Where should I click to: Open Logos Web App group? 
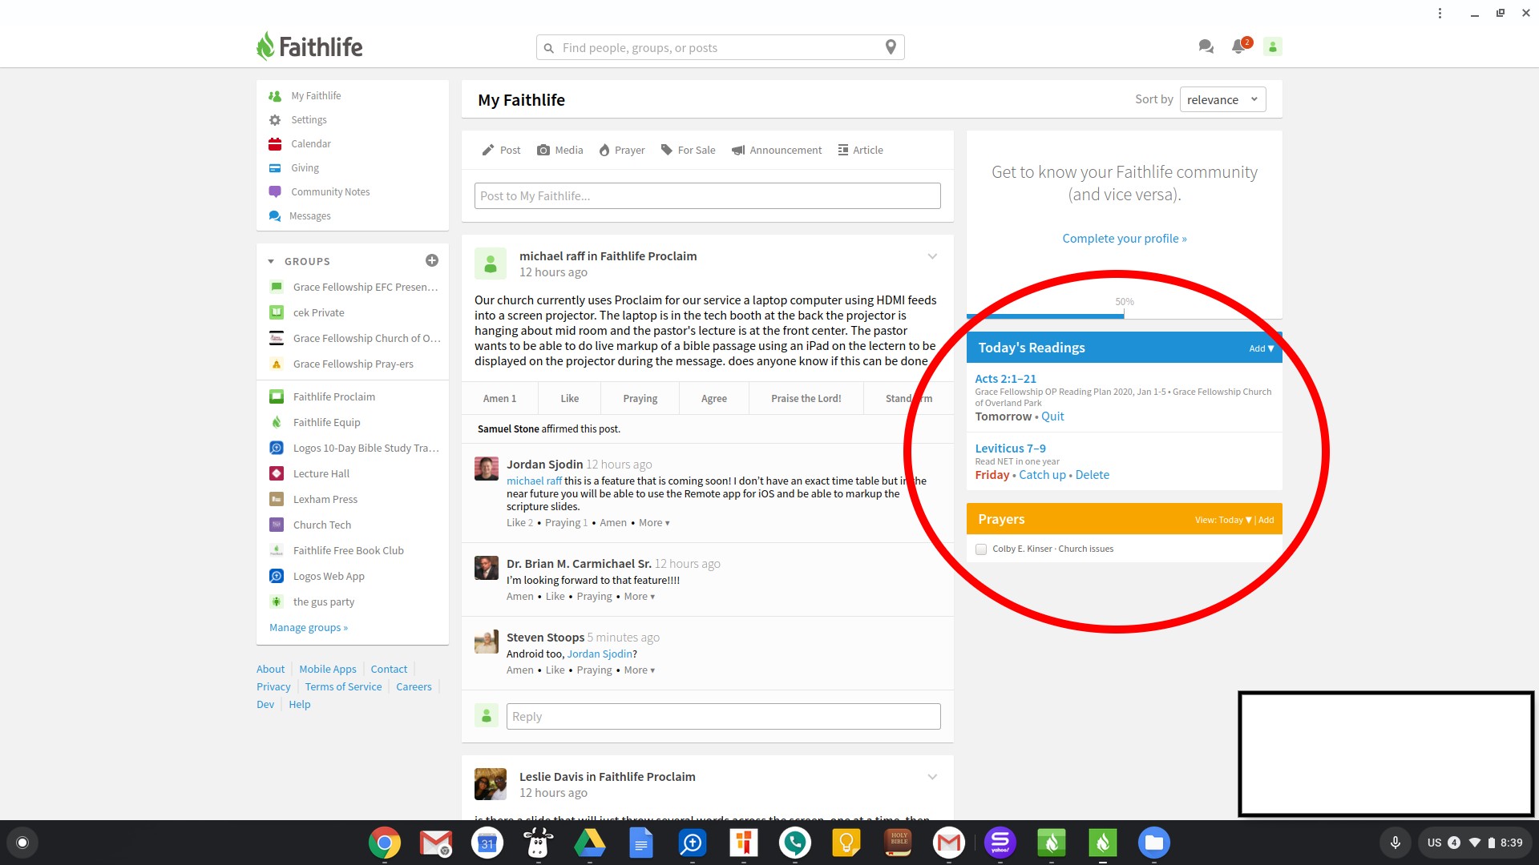(x=329, y=576)
